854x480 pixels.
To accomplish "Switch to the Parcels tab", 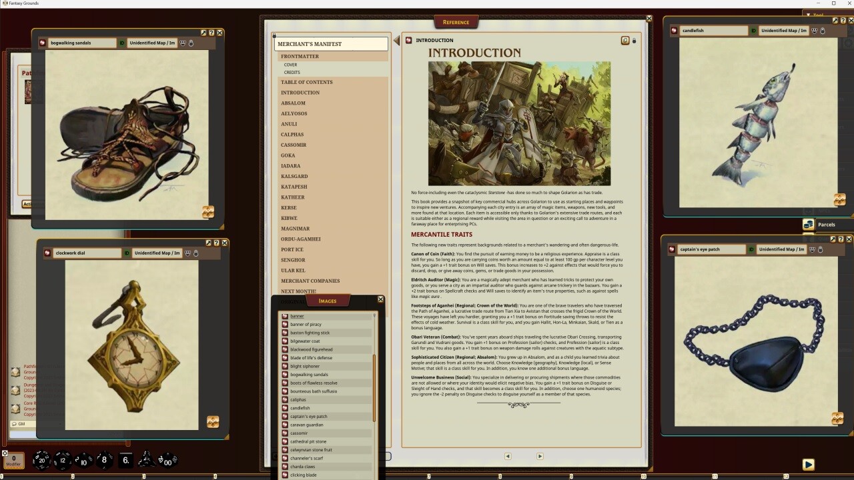I will pos(825,225).
